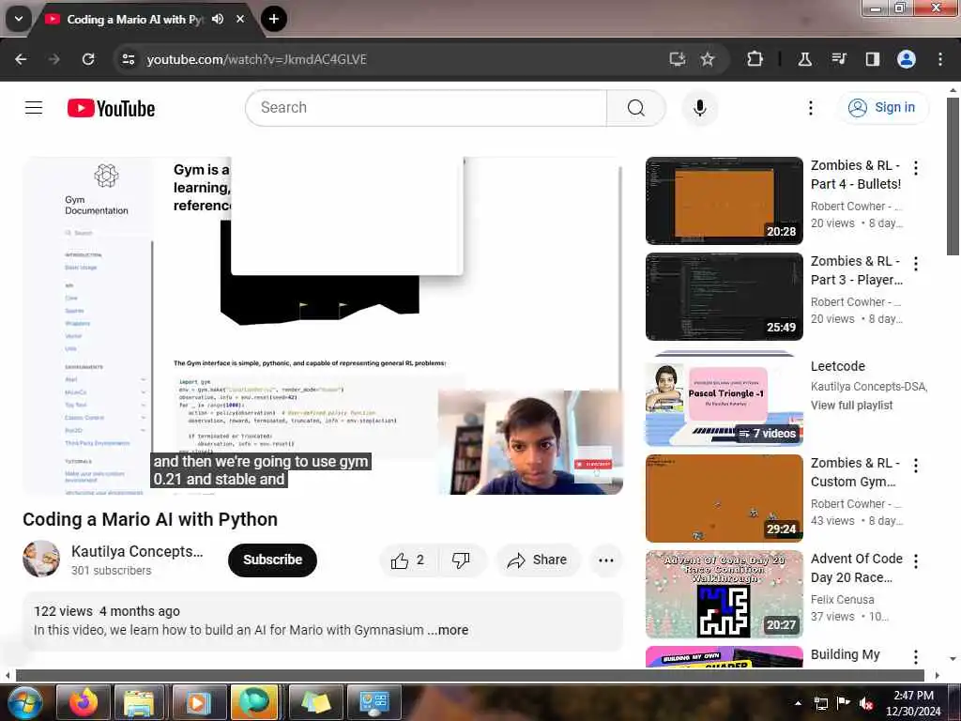Go back to the previous page
This screenshot has width=961, height=721.
click(x=21, y=59)
